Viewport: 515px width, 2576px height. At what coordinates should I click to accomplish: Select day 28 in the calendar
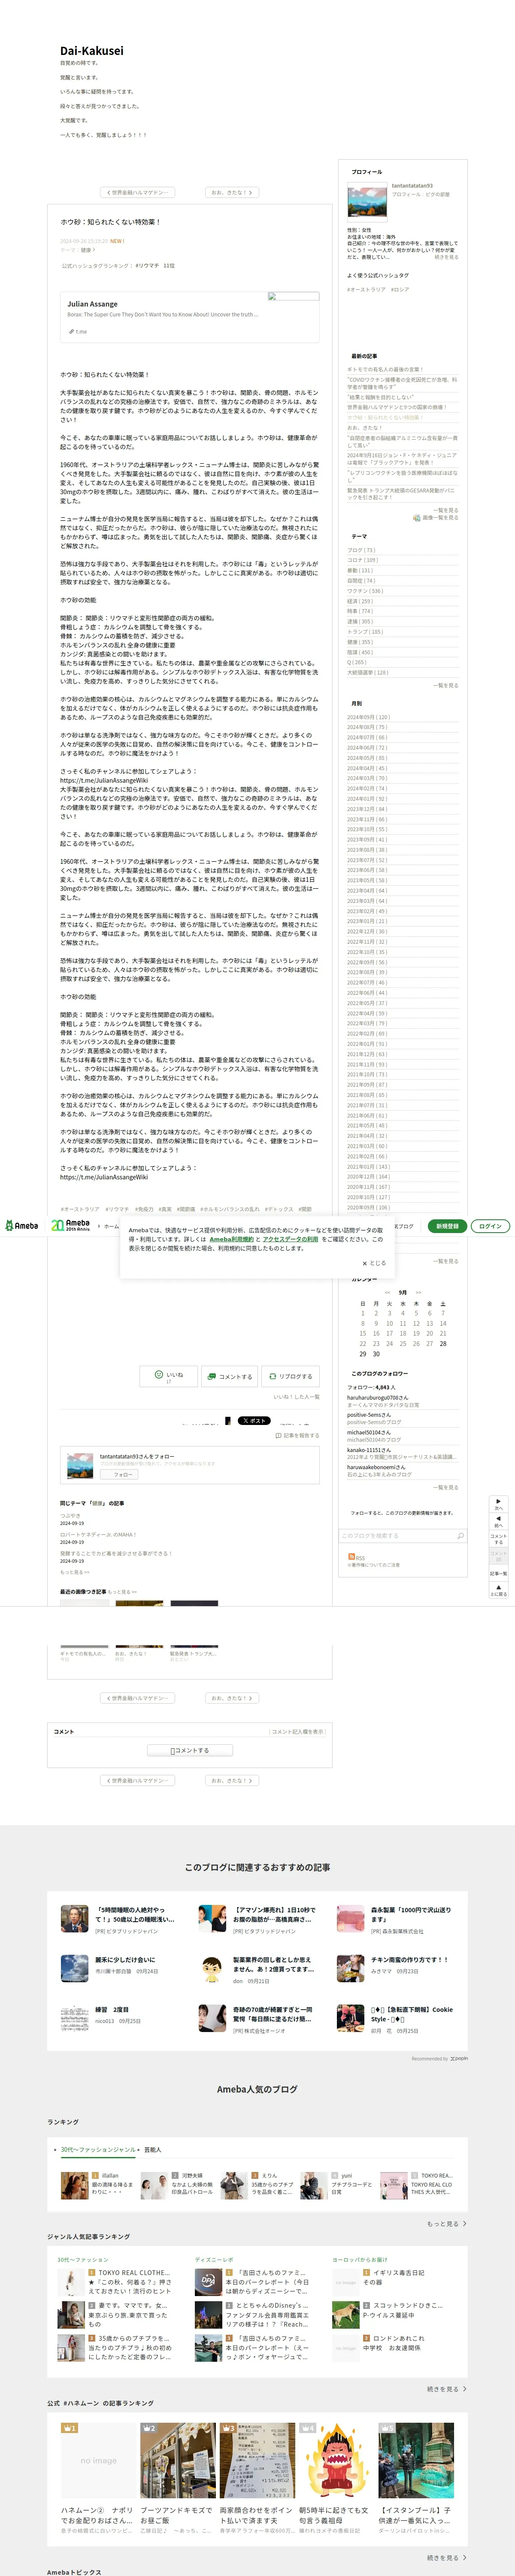click(x=443, y=1343)
